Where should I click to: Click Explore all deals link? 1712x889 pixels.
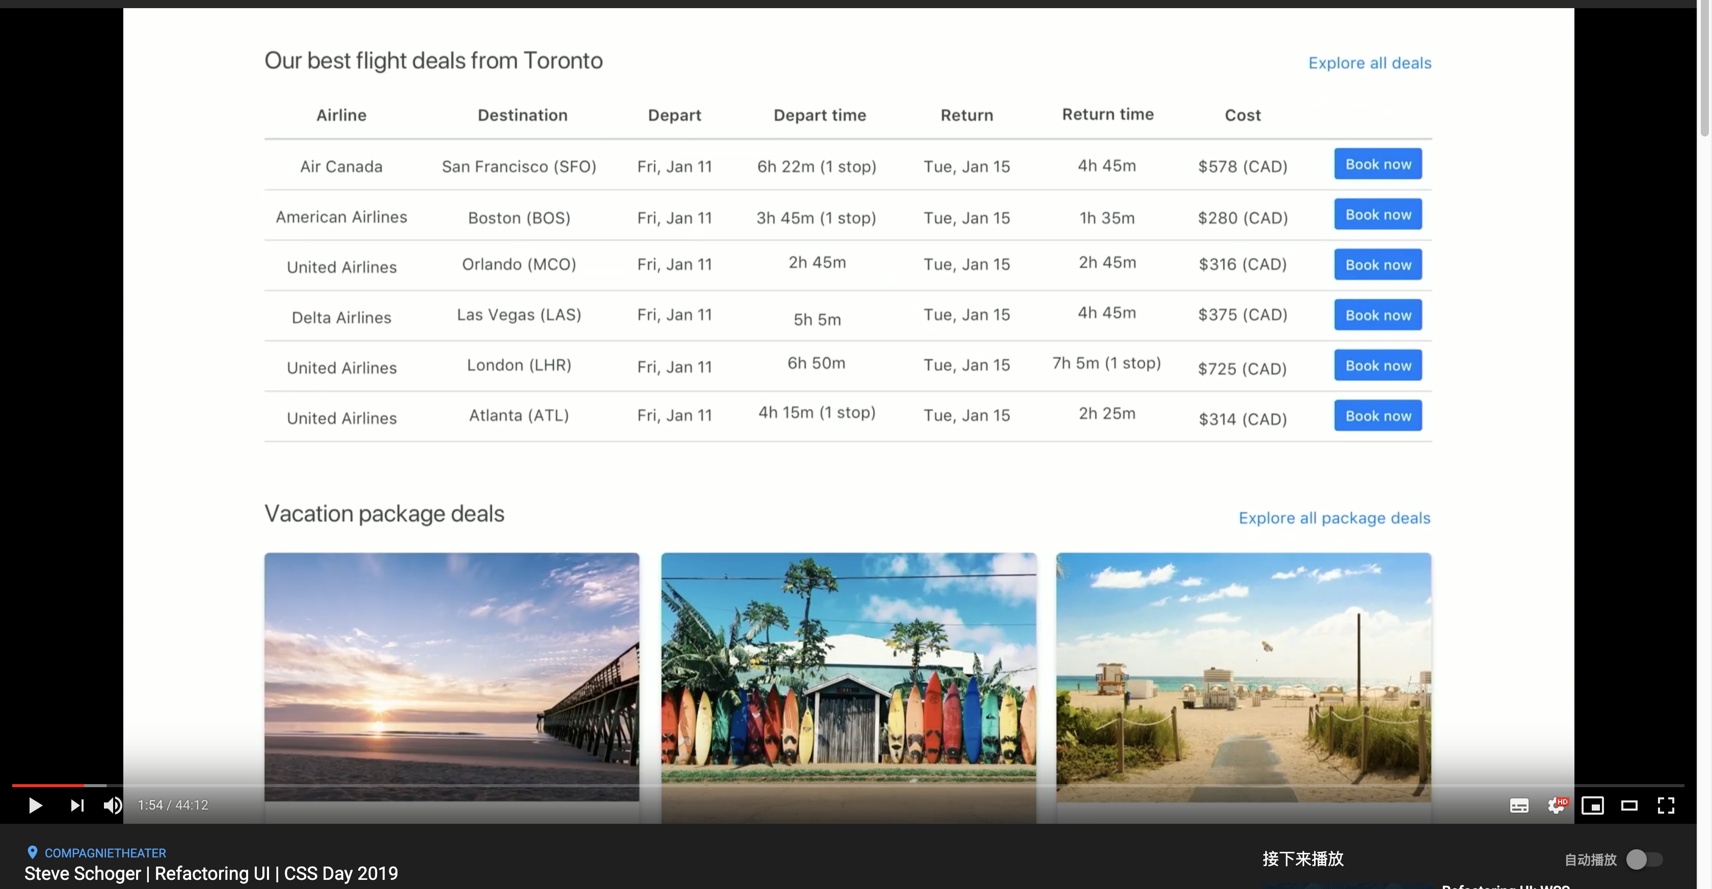(1369, 63)
